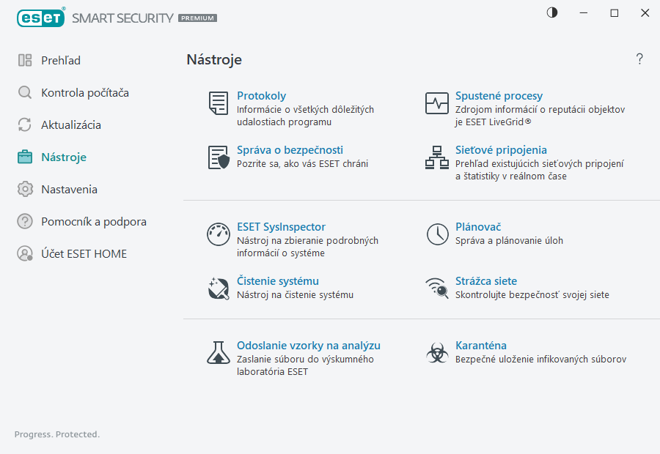Click the Čistenie systému cleaner icon
This screenshot has height=454, width=660.
point(218,289)
